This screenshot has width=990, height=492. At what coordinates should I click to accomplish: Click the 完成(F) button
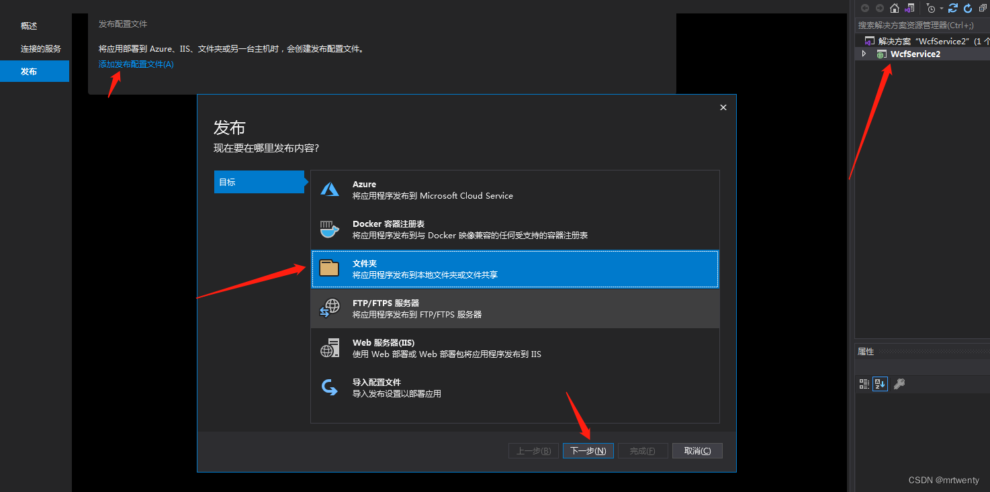(643, 451)
